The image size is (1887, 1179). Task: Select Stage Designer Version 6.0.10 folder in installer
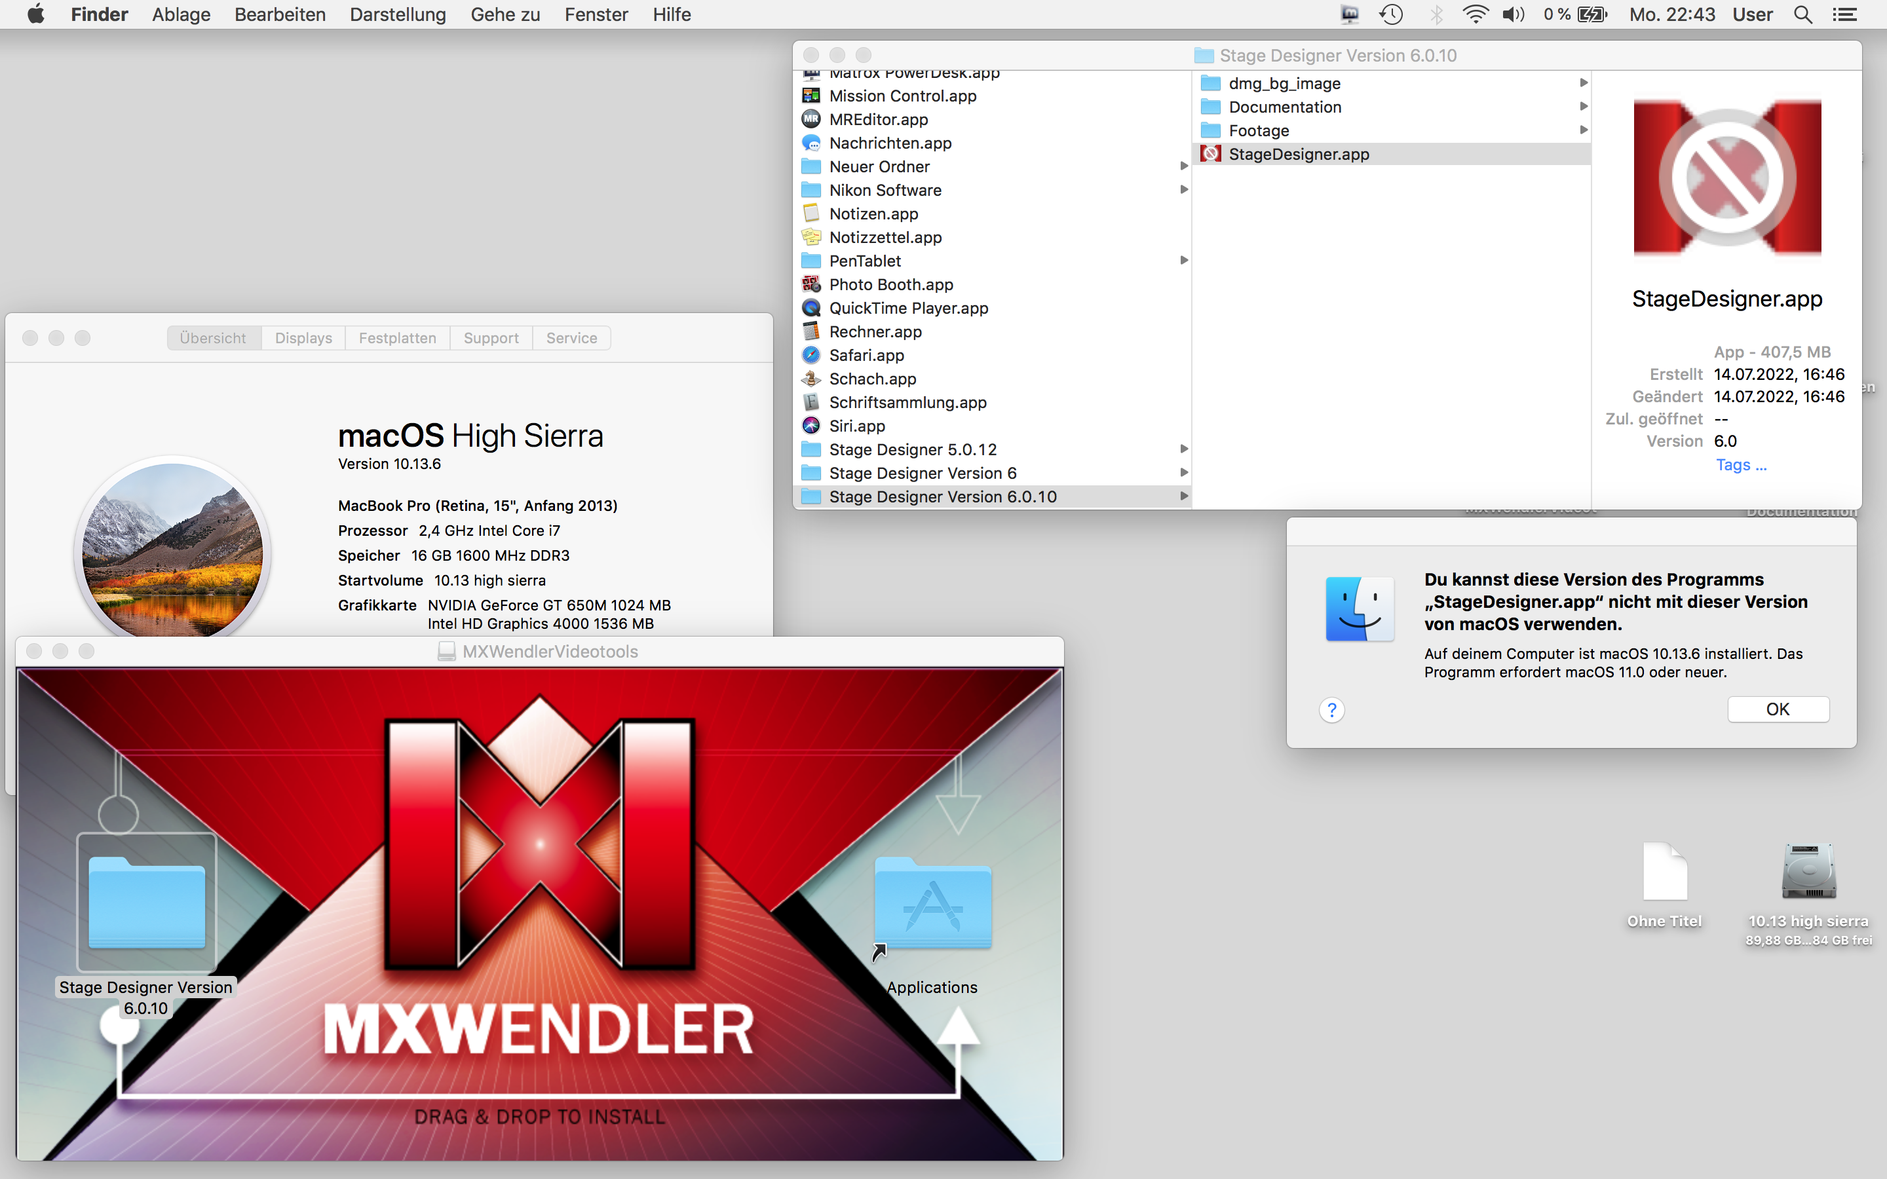(x=147, y=903)
